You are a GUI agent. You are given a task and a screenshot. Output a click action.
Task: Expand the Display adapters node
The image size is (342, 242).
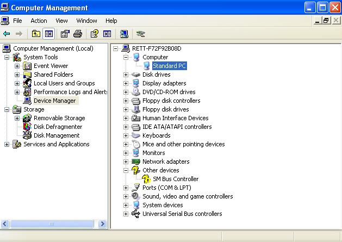[126, 83]
